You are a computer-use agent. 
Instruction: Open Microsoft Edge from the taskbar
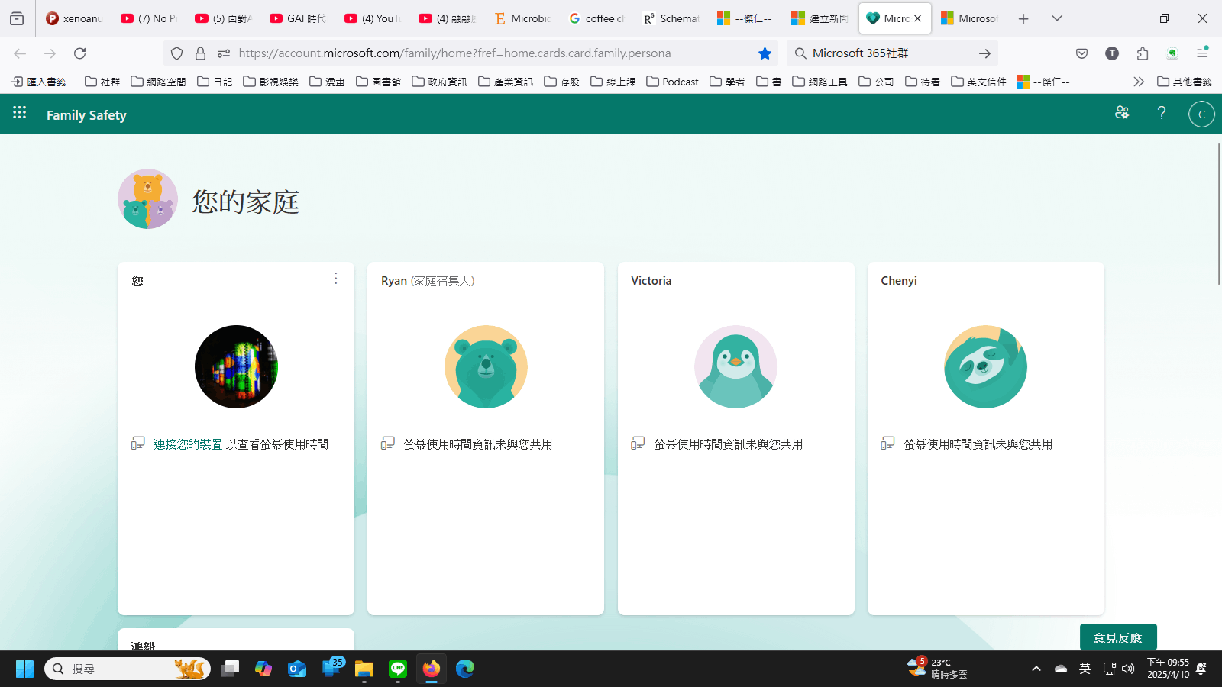(465, 669)
